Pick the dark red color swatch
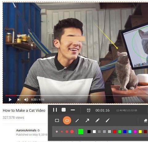Viewport: 148px width, 142px height. 145,132
